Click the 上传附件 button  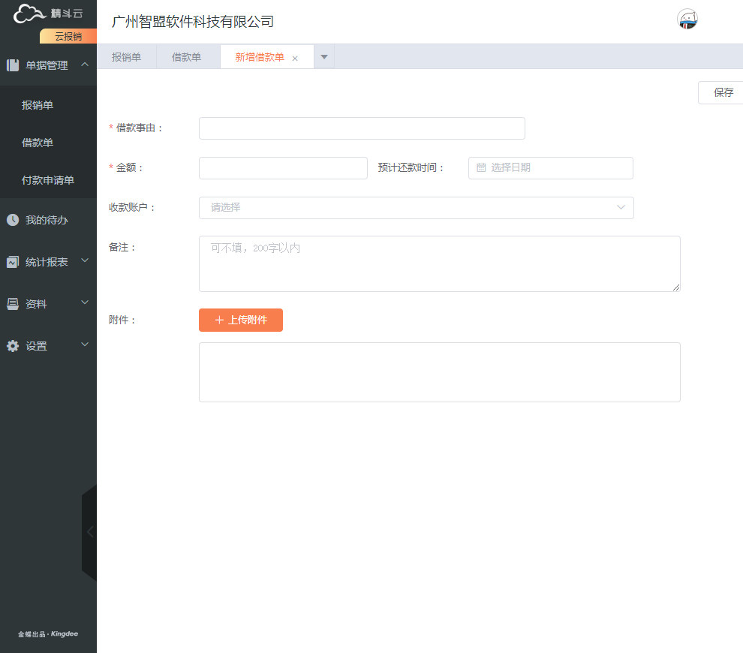click(241, 320)
